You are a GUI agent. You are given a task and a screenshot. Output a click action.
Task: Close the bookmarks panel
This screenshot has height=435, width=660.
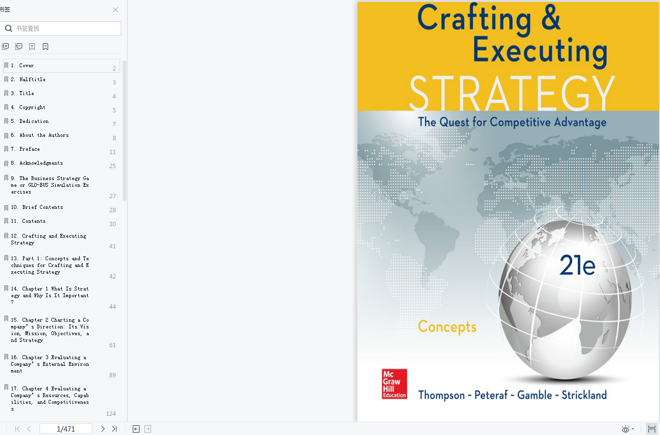tap(115, 10)
